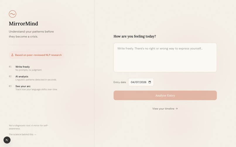Viewport: 236px width, 147px height.
Task: Click the MirrorMind wave logo icon
Action: [x=13, y=14]
